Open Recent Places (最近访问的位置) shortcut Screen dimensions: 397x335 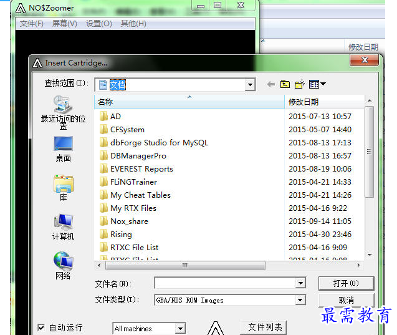point(63,112)
